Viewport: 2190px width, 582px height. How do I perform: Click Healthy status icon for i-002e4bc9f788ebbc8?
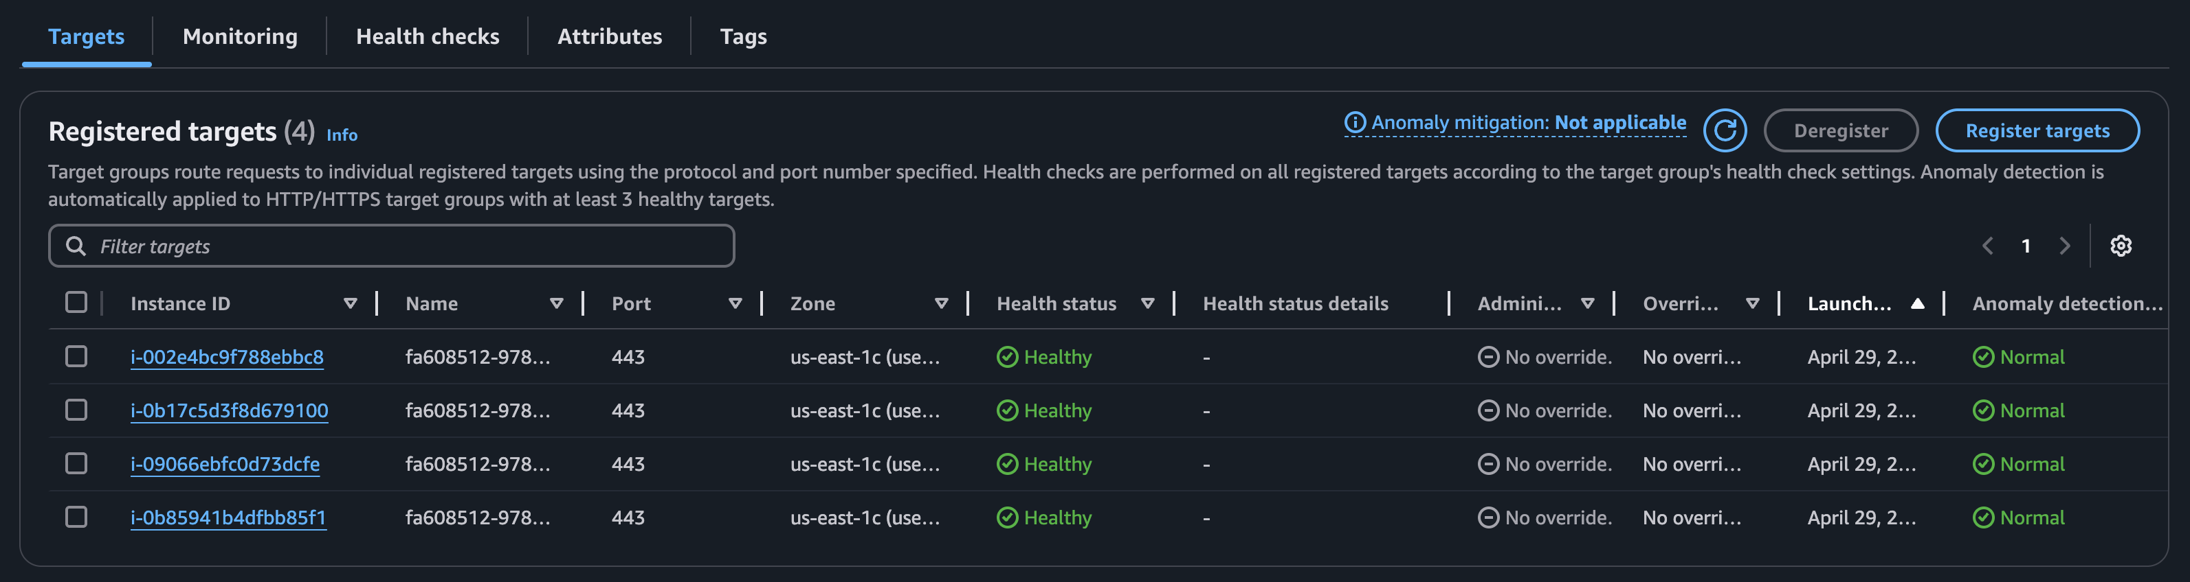1006,357
